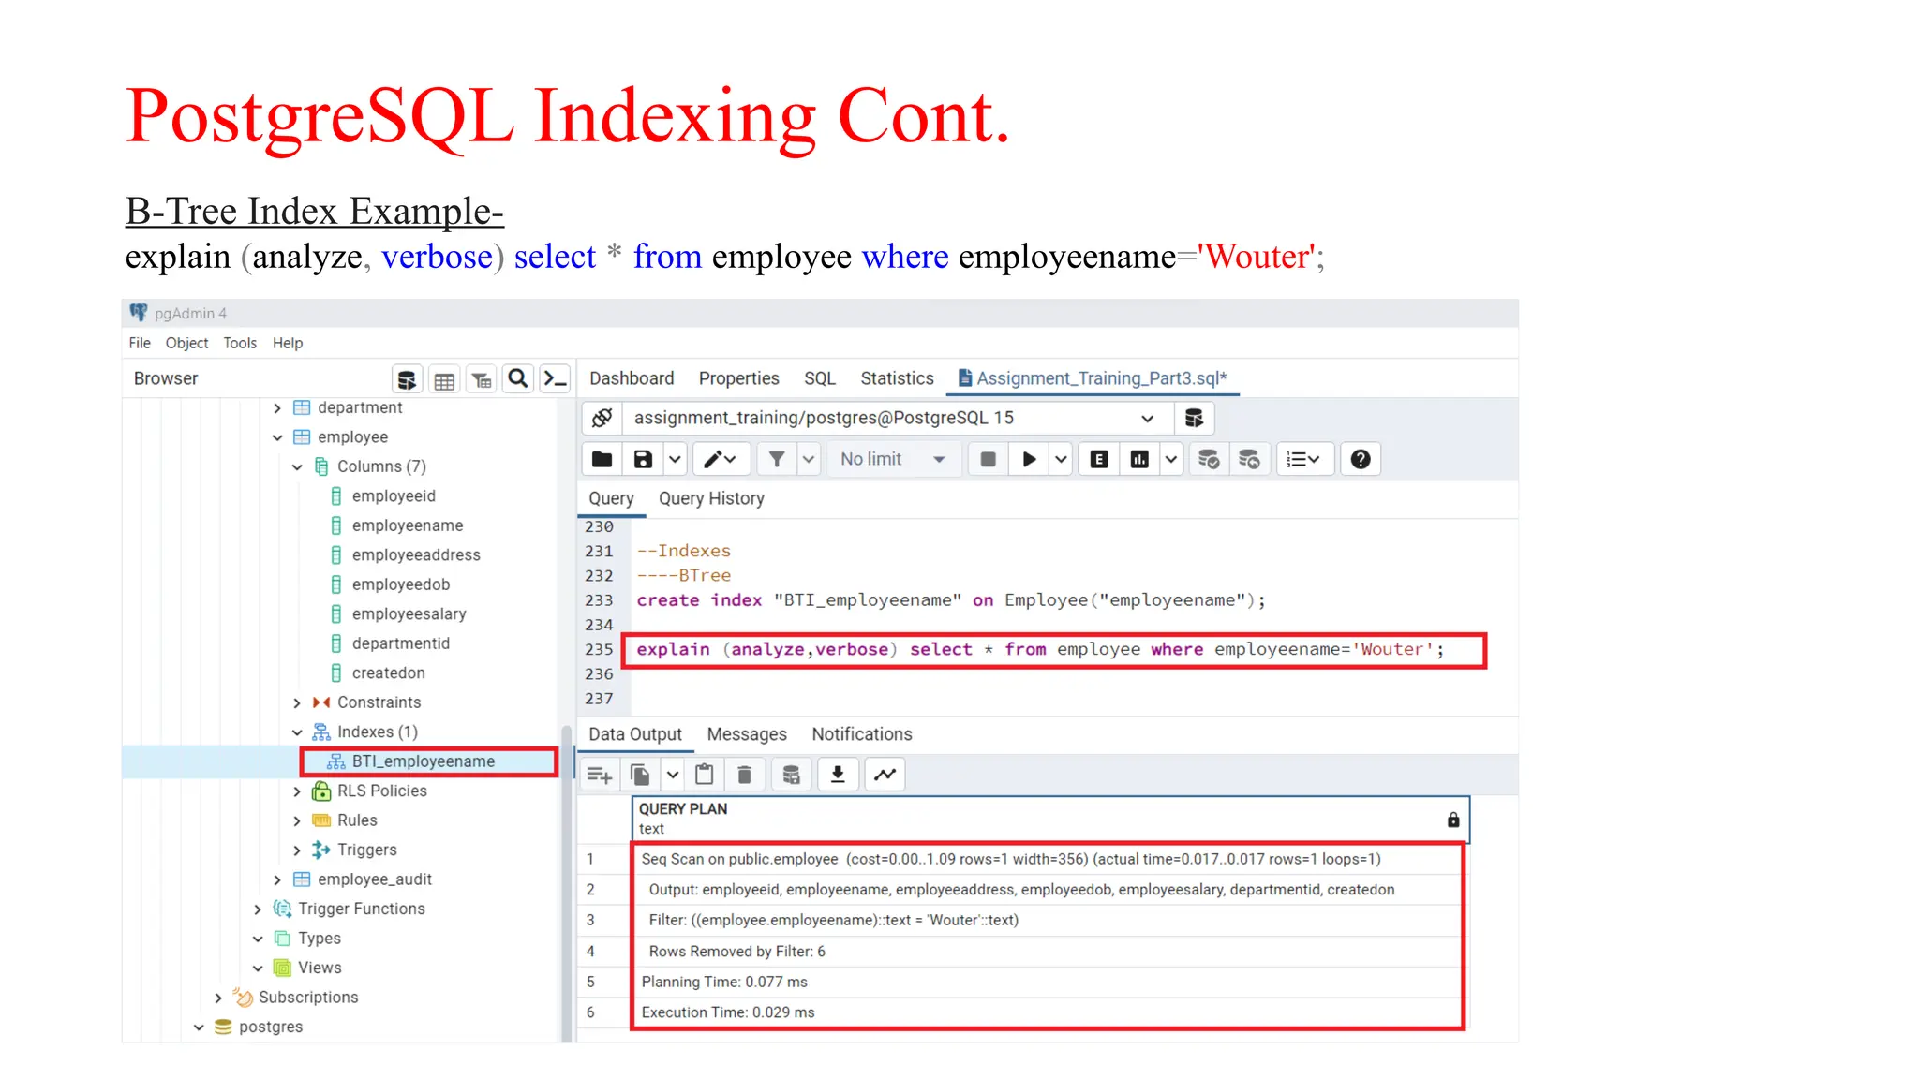Switch to the Dashboard tab
The height and width of the screenshot is (1079, 1919).
tap(632, 378)
